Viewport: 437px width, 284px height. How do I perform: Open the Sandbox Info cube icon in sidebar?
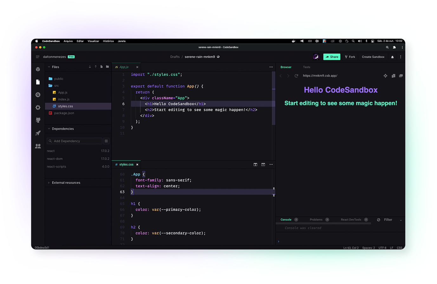coord(38,69)
